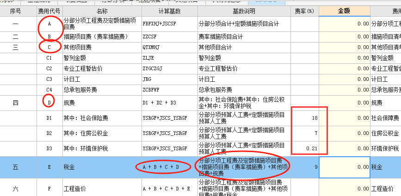This screenshot has width=401, height=196.
Task: Click rate value 9 in the 税金 row
Action: click(305, 167)
